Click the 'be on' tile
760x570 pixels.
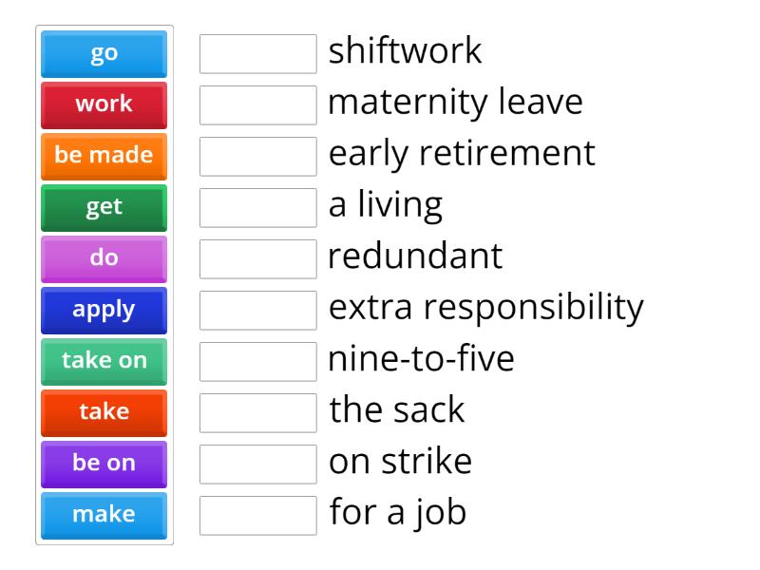[x=104, y=464]
